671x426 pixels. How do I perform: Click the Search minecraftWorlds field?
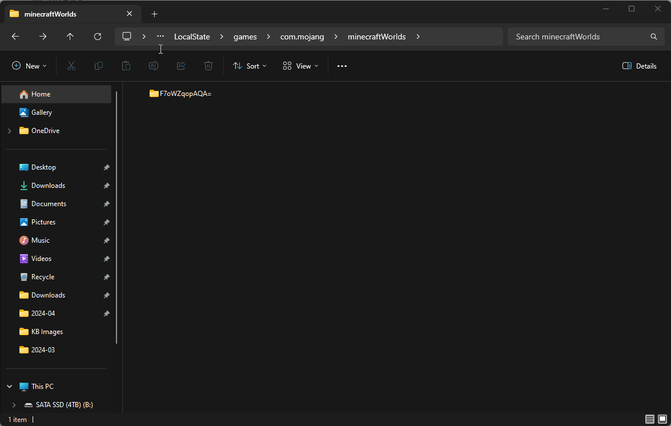[580, 37]
